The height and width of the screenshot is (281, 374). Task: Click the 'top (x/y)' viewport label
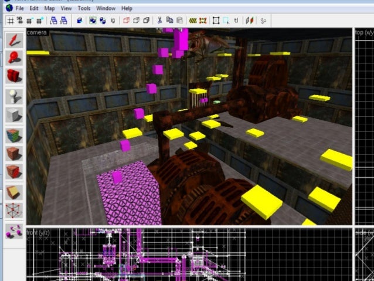click(x=364, y=32)
